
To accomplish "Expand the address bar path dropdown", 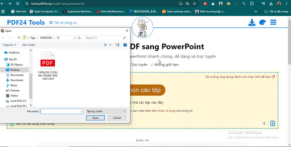I will point(75,38).
